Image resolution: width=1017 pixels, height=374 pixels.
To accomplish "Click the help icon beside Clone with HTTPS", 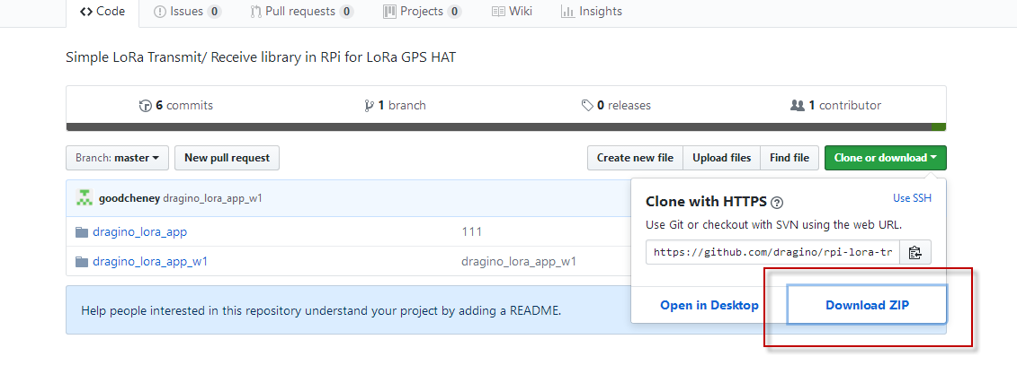I will [x=777, y=203].
